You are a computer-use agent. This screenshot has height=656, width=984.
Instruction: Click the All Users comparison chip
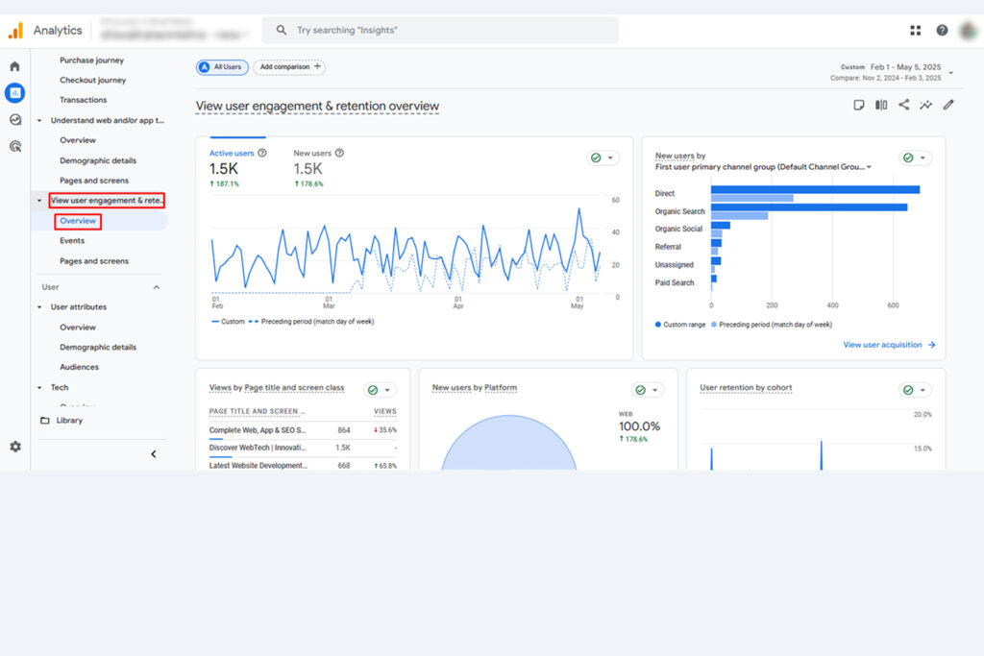click(x=222, y=67)
